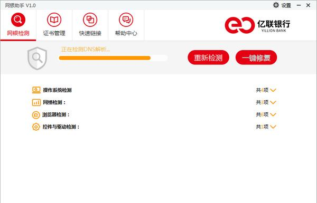
Task: Open the 网银检测 magnifier icon
Action: tap(18, 20)
